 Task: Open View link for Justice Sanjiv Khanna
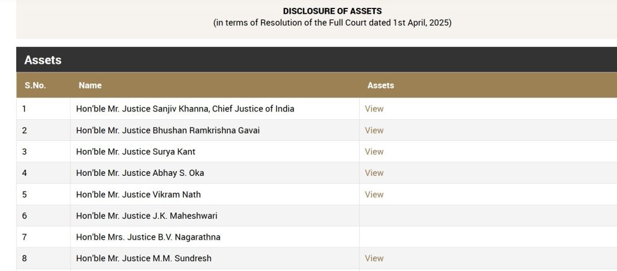[374, 108]
